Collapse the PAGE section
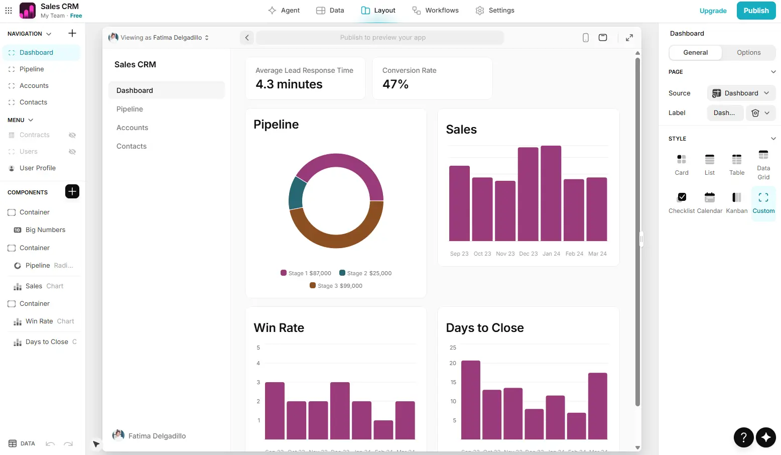Screen dimensions: 781x455 pyautogui.click(x=773, y=72)
